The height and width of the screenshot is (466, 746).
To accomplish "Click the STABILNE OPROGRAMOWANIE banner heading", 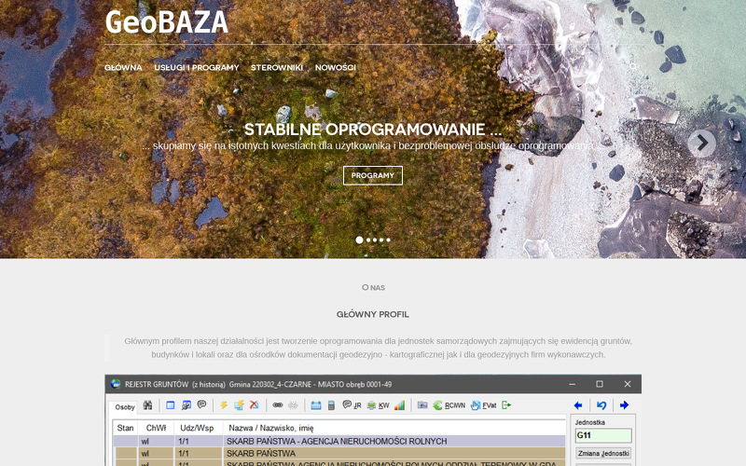I will pos(372,130).
